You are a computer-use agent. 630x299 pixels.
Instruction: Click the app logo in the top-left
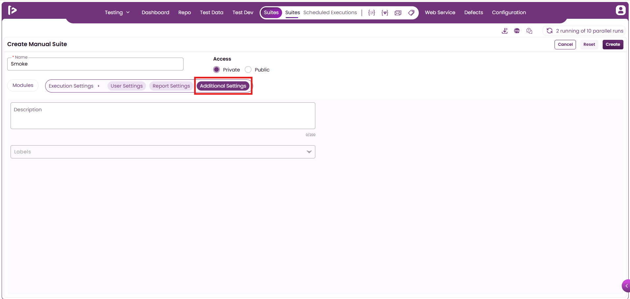(x=12, y=10)
